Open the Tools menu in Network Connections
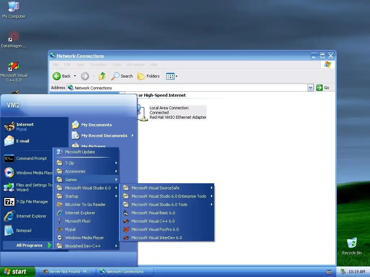 [x=117, y=65]
